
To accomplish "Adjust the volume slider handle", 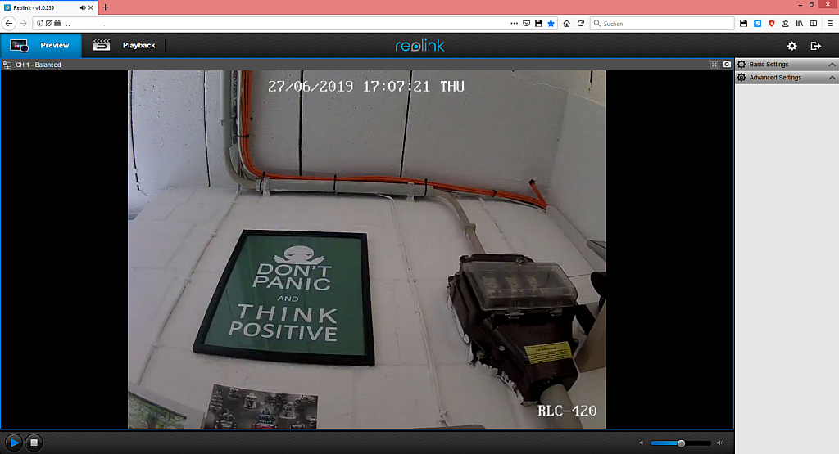I will (681, 443).
